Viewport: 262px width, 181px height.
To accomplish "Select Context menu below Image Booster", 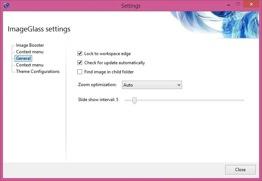I will 30,52.
